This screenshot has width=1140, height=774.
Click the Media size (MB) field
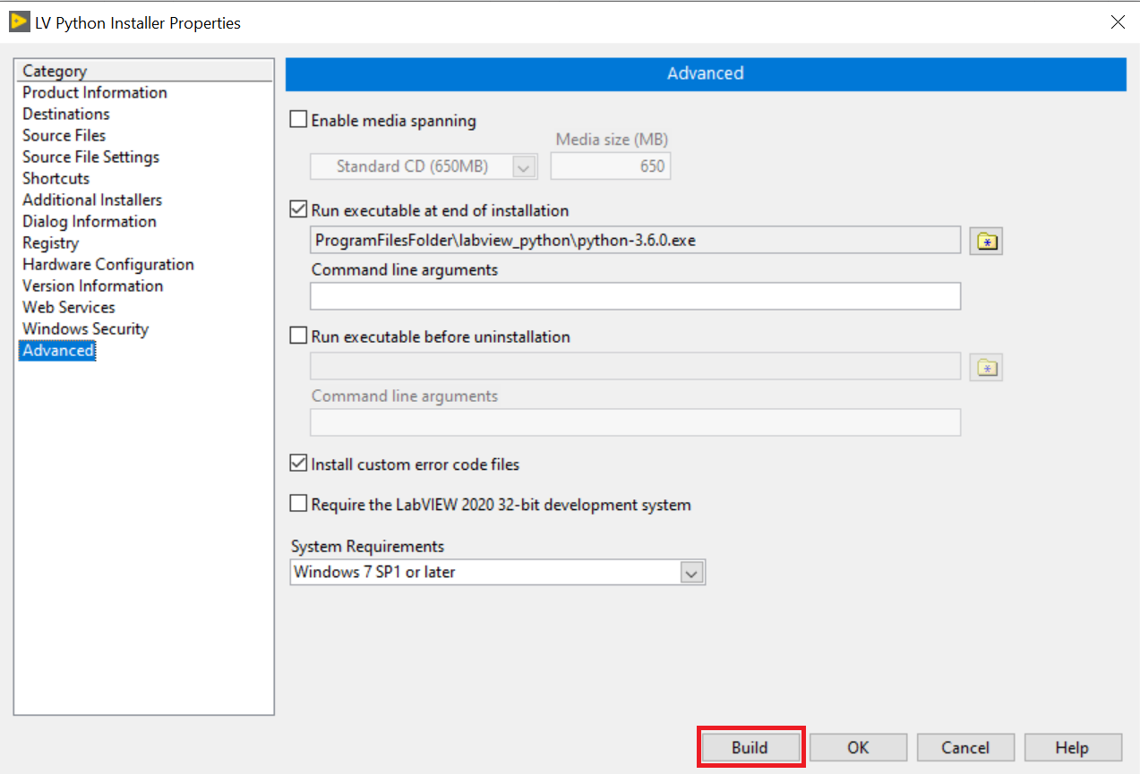pyautogui.click(x=611, y=166)
